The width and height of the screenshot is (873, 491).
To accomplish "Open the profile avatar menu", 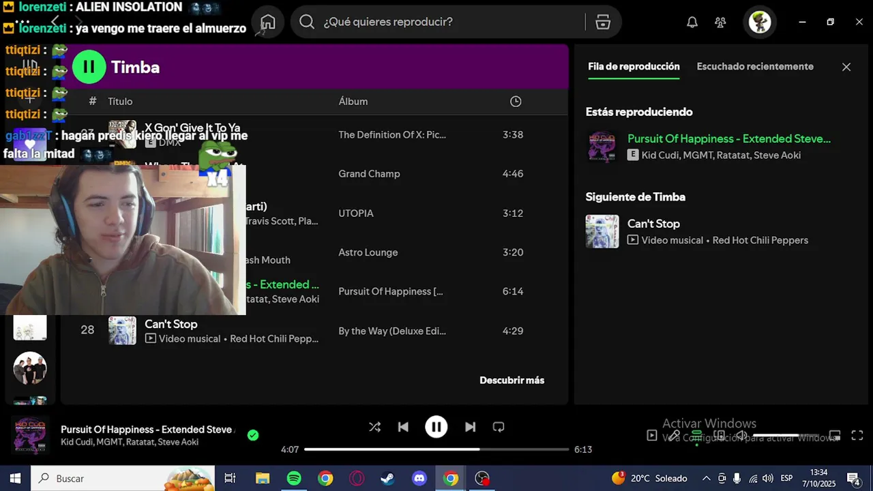I will [760, 22].
